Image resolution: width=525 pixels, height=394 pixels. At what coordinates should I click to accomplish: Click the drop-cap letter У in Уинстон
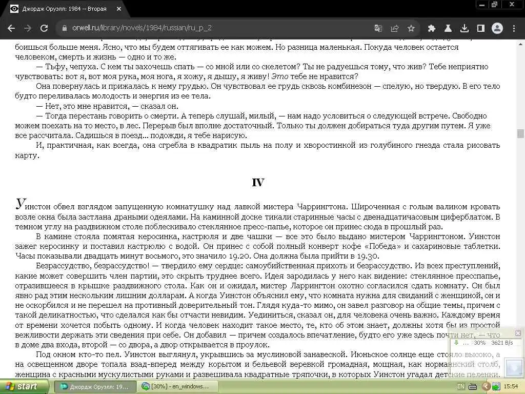21,204
